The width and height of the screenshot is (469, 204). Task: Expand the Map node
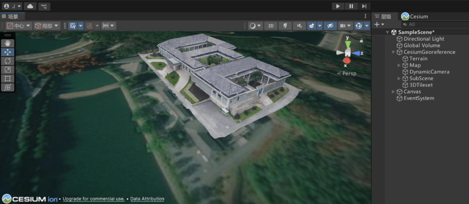tap(399, 65)
